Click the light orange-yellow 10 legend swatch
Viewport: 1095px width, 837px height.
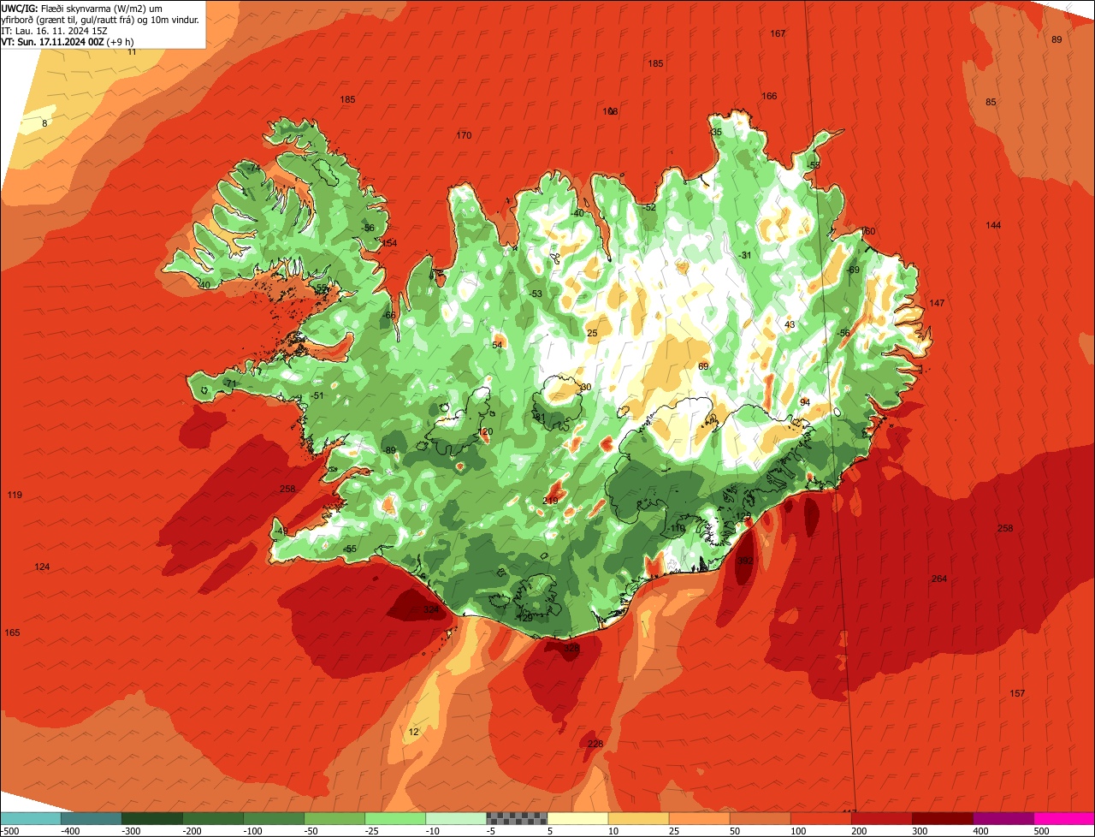[639, 818]
